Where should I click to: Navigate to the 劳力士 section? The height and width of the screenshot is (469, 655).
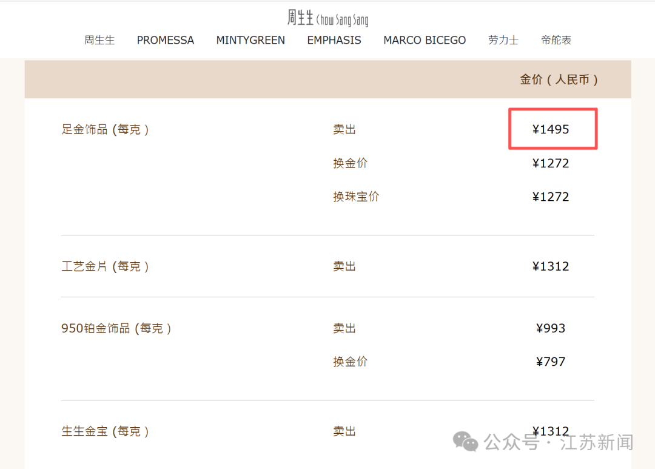coord(503,41)
